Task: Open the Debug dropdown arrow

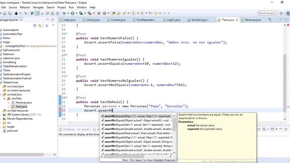Action: (x=68, y=13)
